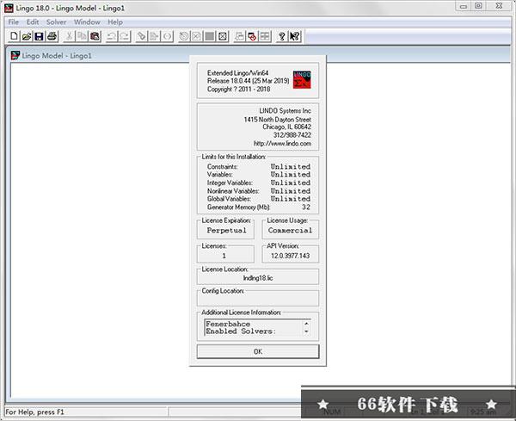The height and width of the screenshot is (421, 516).
Task: Paste from clipboard using the Paste icon
Action: (95, 36)
